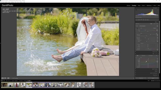Viewport: 161px width, 90px height.
Task: Expand the Transform panel
Action: point(158,75)
